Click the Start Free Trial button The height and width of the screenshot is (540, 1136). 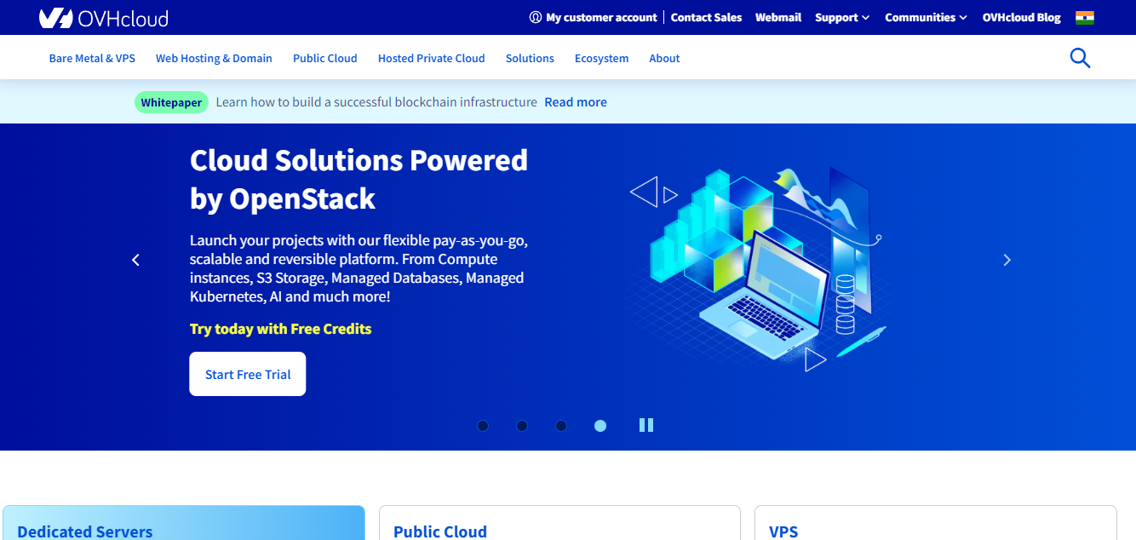(x=247, y=373)
